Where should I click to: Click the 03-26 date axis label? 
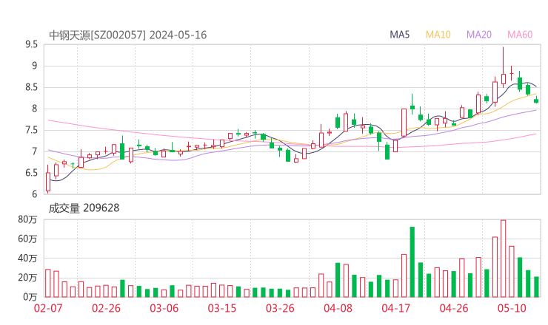[280, 308]
